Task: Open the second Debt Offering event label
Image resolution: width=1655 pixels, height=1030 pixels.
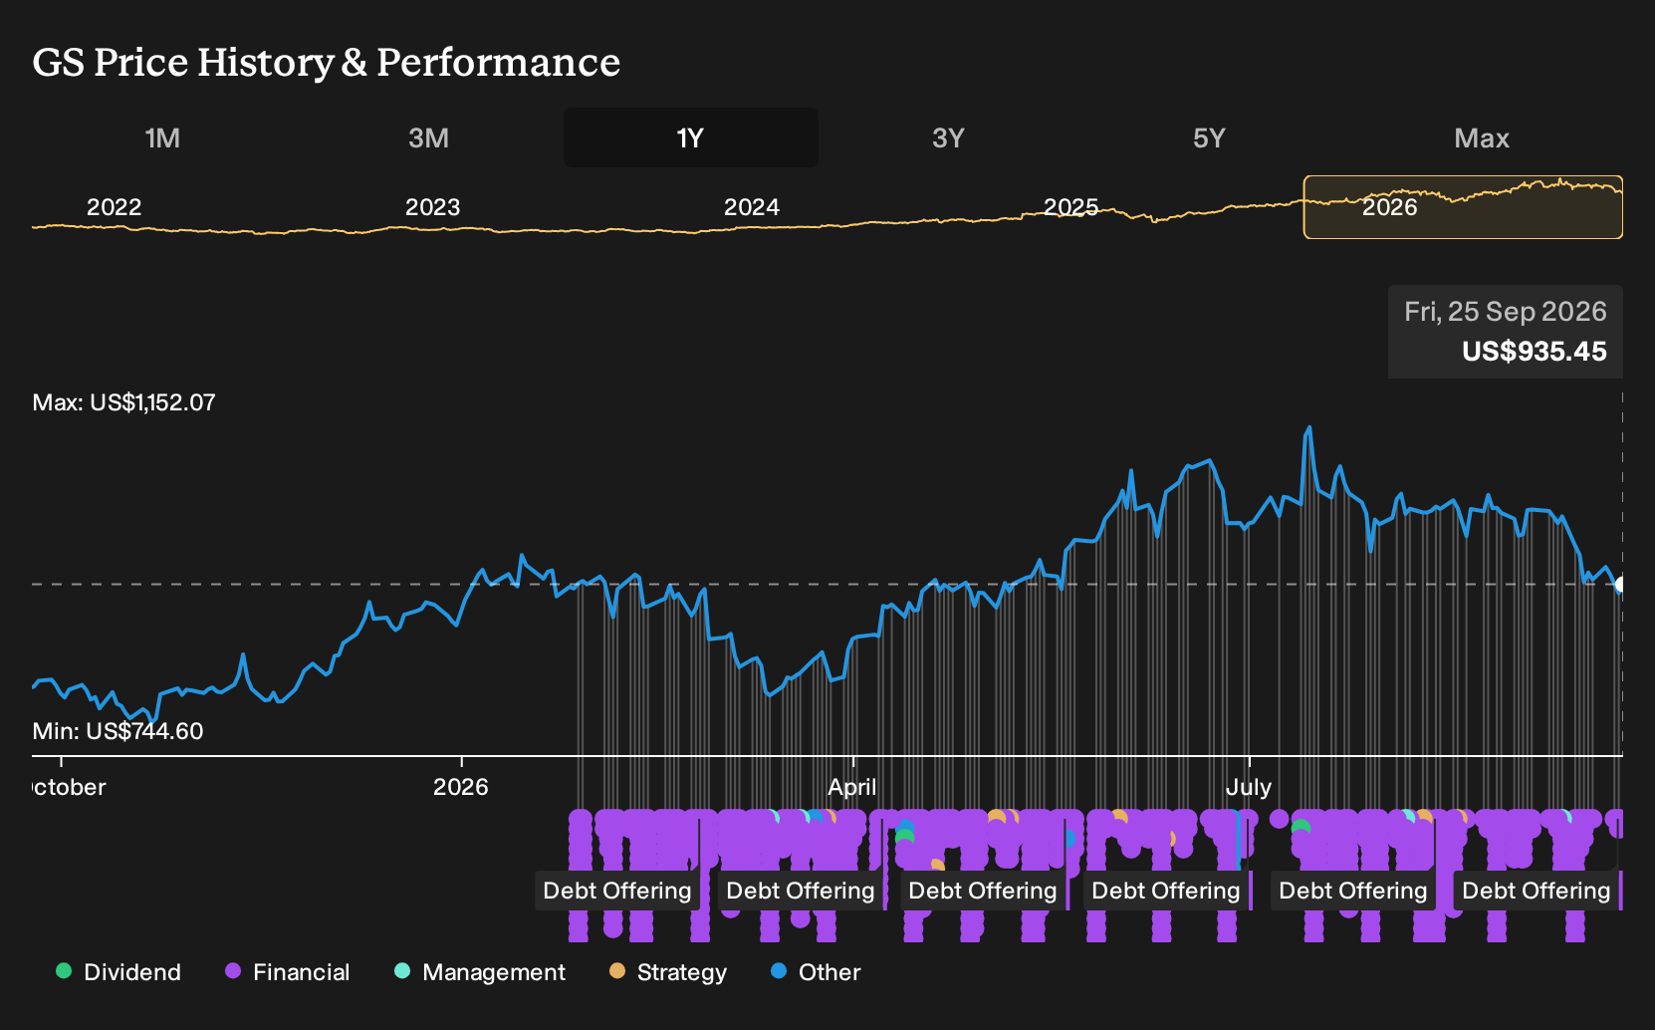Action: pos(801,891)
